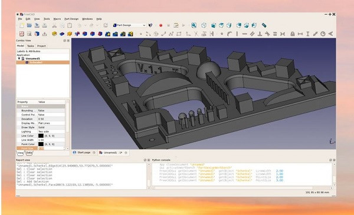
Task: Click the Report view vertical scrollbar
Action: [x=149, y=176]
